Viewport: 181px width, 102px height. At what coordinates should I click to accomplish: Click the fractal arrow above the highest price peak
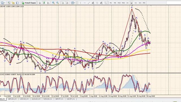[x=132, y=7]
